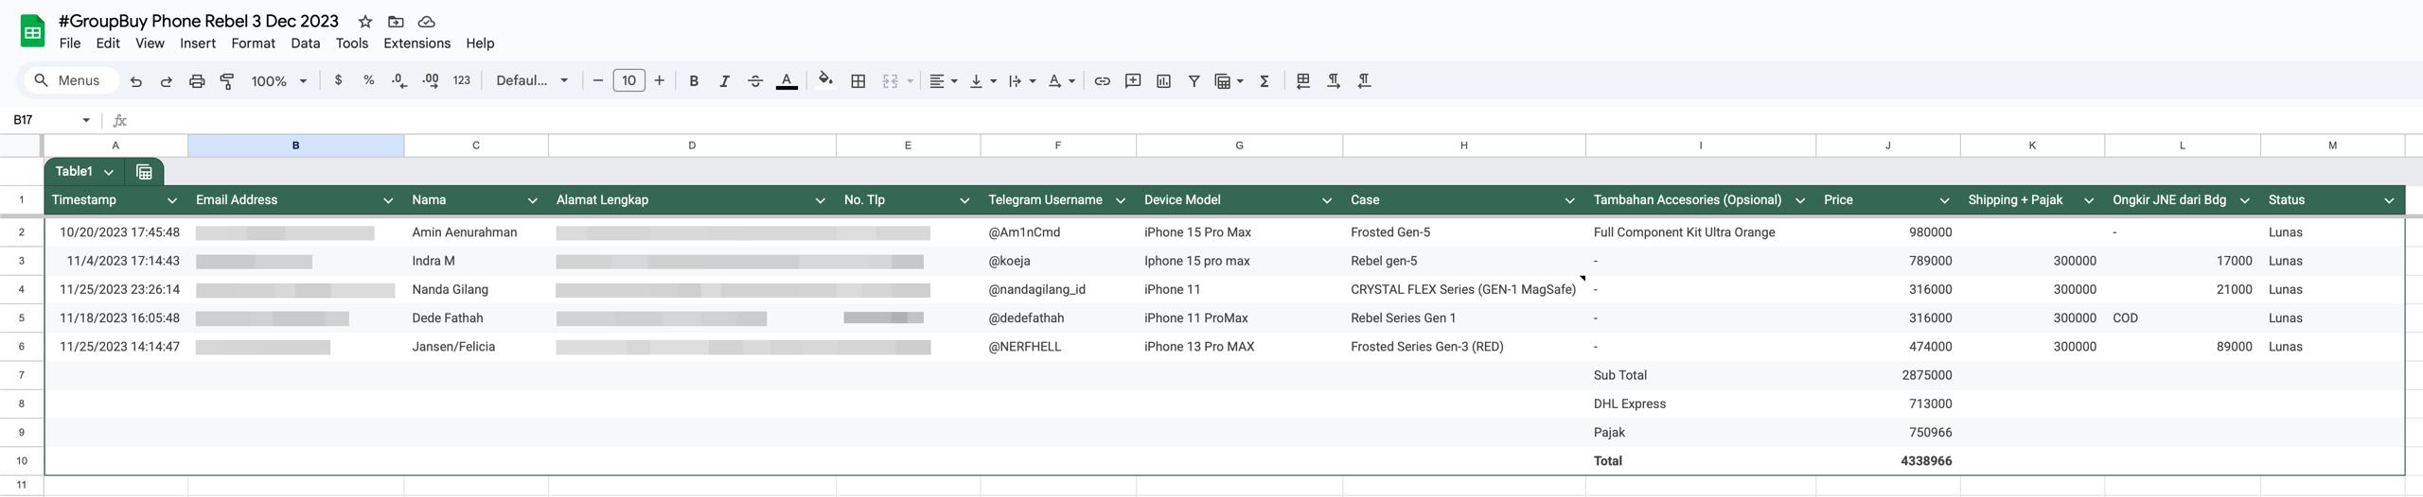Click the create filter icon
Screen dimensions: 2423x497
point(1194,81)
